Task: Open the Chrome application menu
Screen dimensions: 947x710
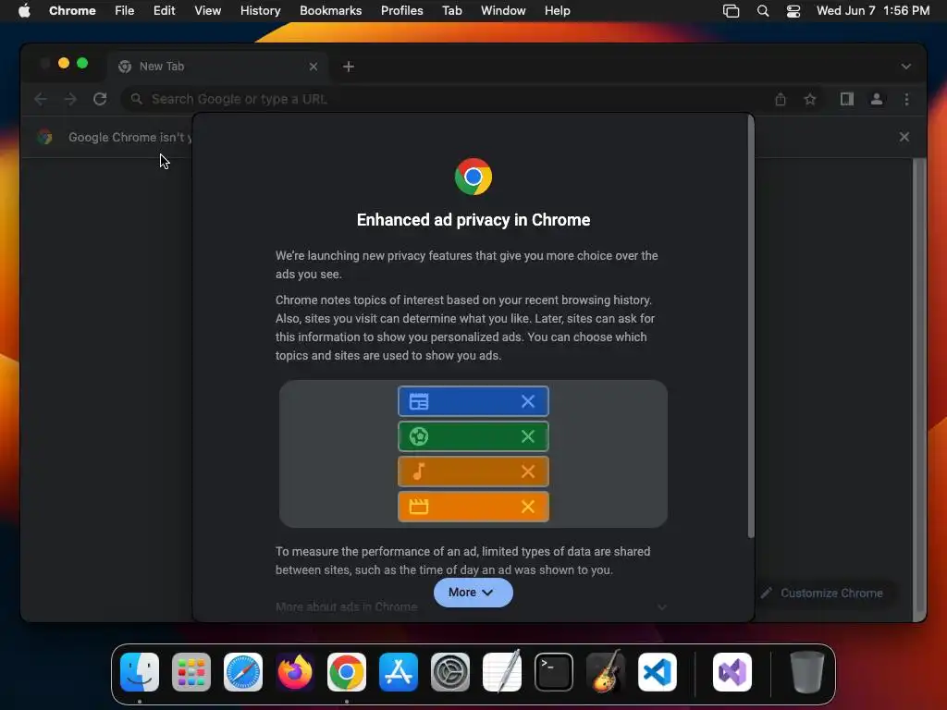Action: tap(72, 11)
